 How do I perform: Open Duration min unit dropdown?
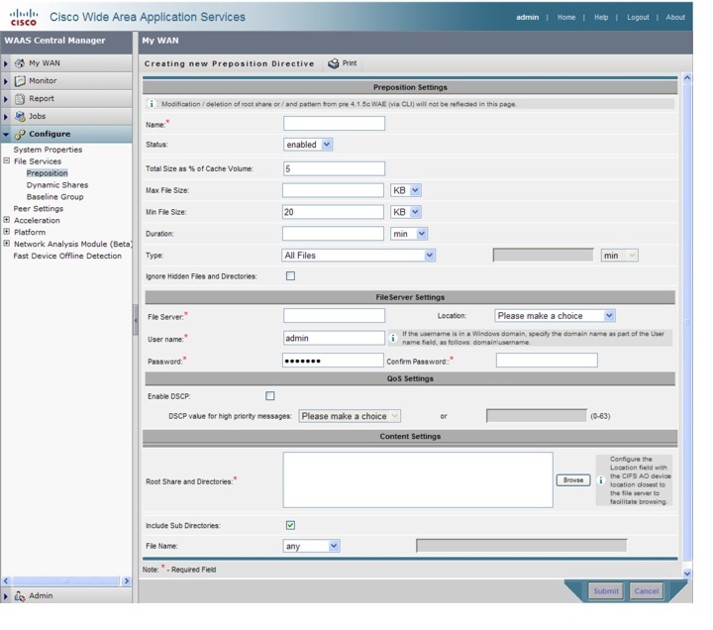click(x=409, y=234)
